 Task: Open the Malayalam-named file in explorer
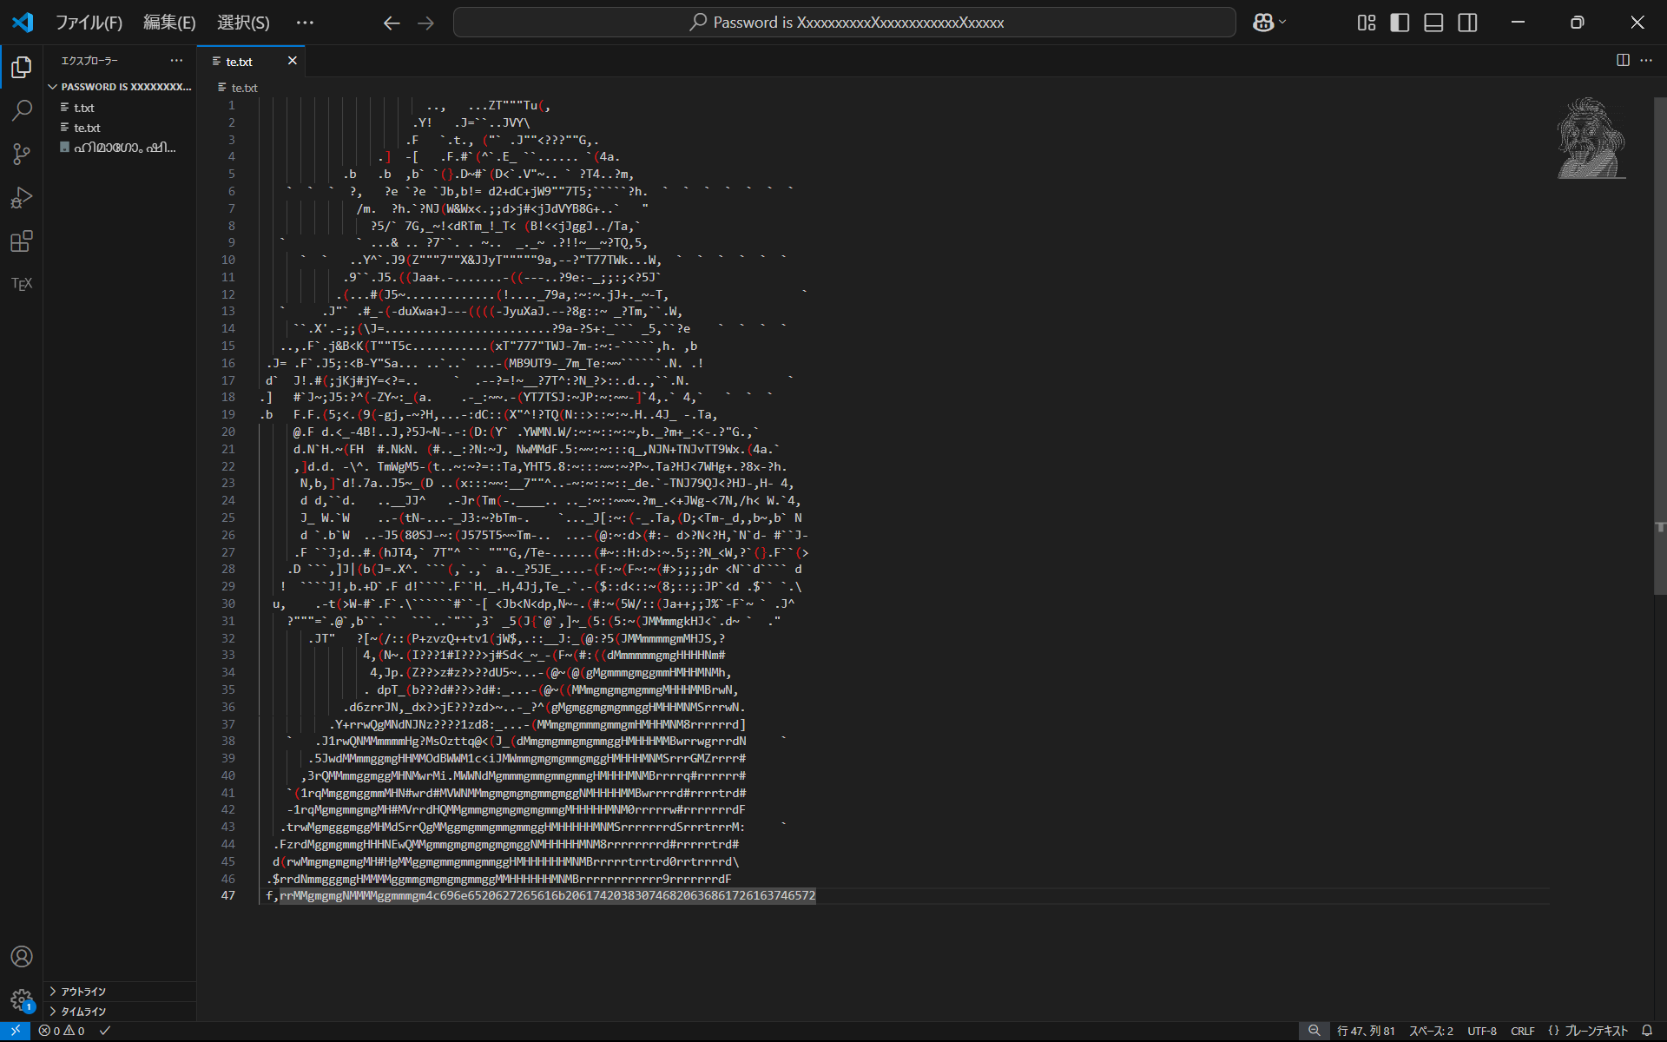(120, 148)
